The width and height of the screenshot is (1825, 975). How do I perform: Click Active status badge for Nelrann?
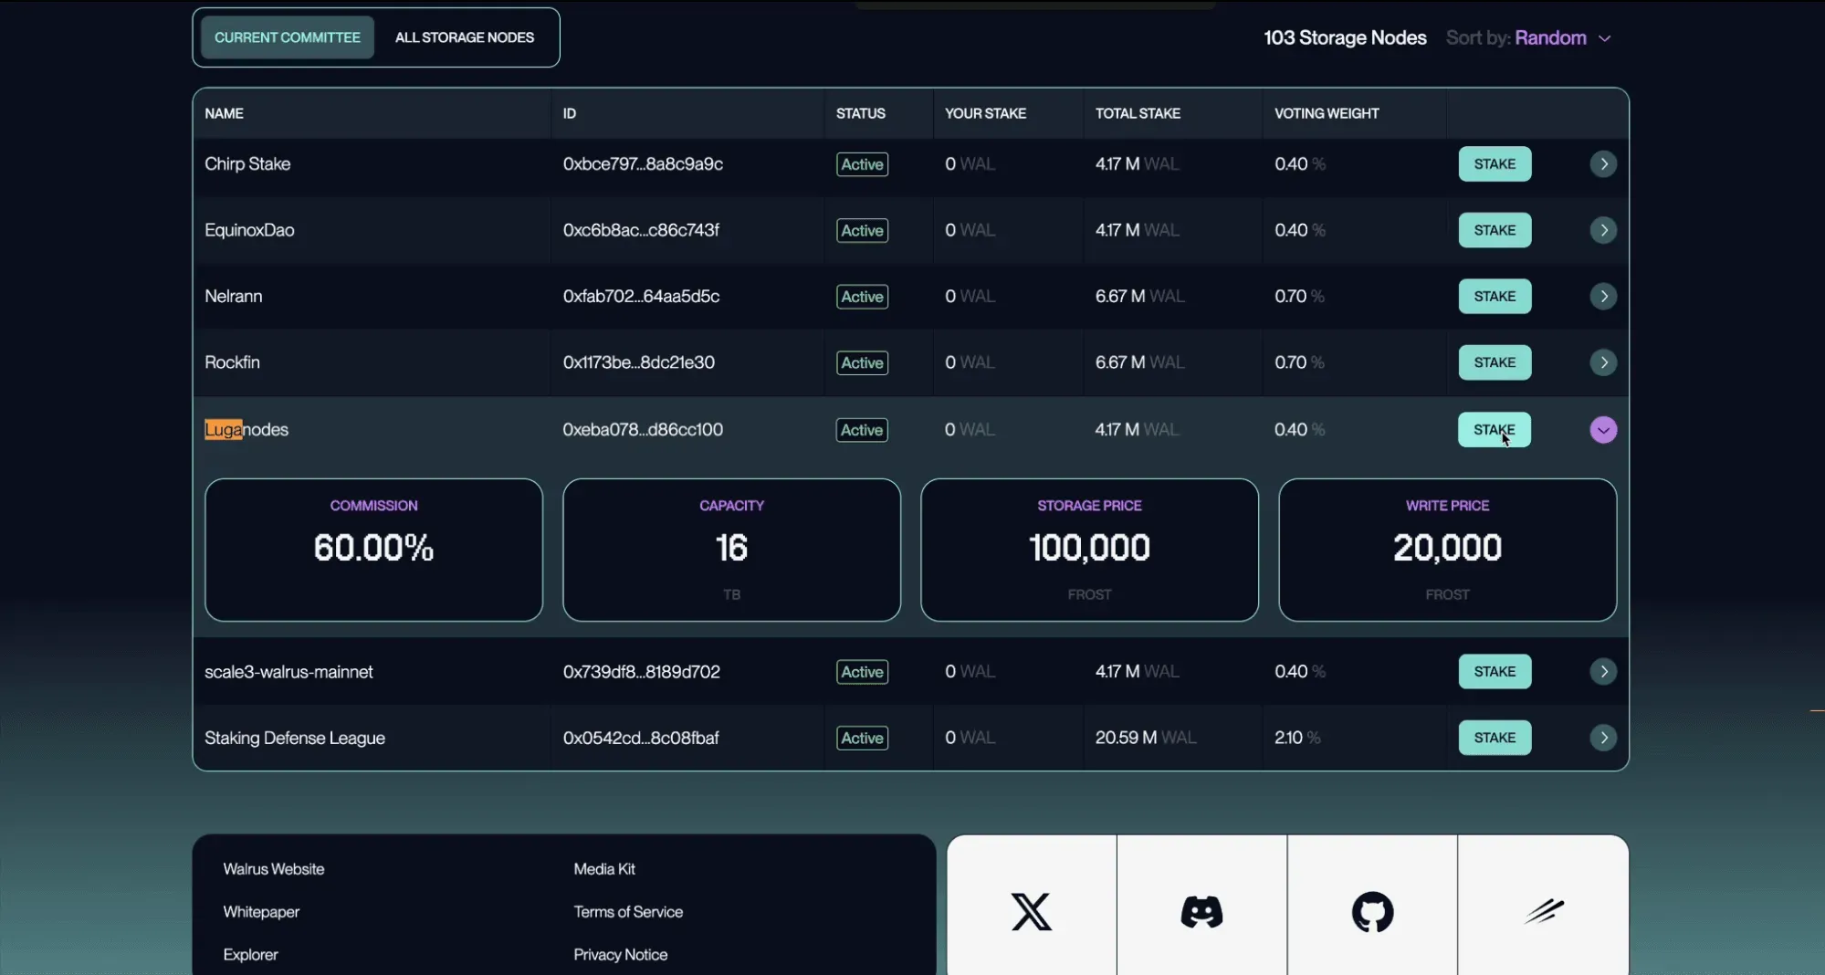(862, 297)
